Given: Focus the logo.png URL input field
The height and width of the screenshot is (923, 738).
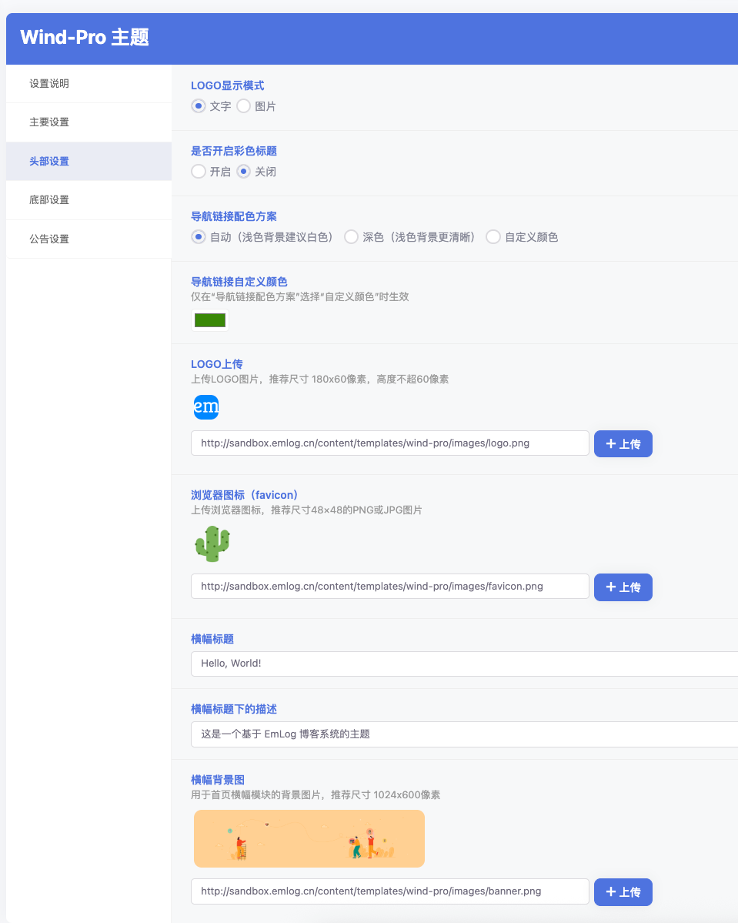Looking at the screenshot, I should pos(390,443).
